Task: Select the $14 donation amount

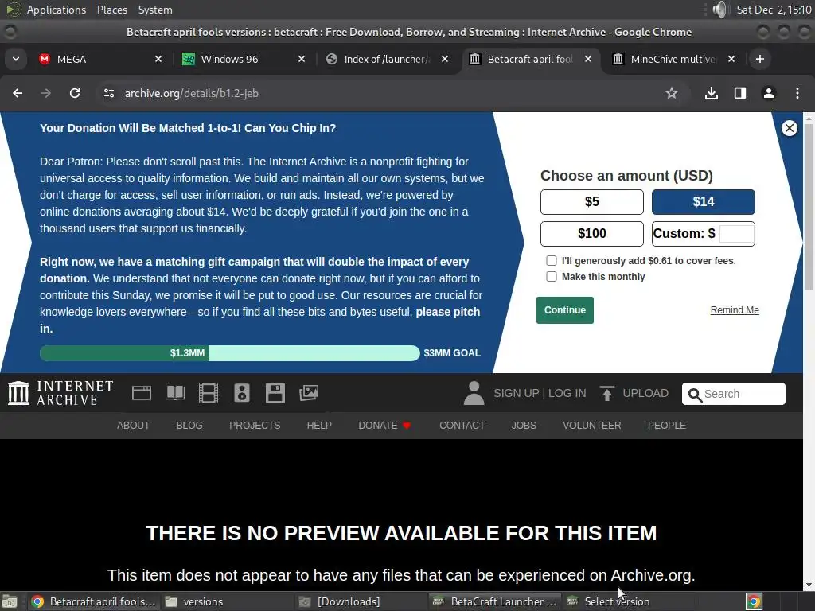Action: pos(704,201)
